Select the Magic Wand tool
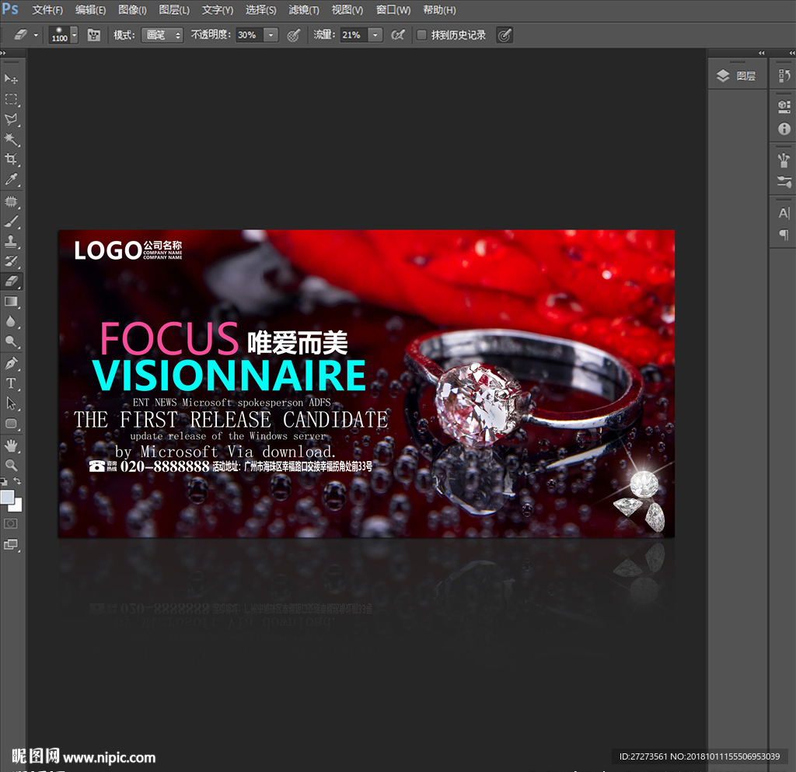Image resolution: width=796 pixels, height=772 pixels. (11, 139)
